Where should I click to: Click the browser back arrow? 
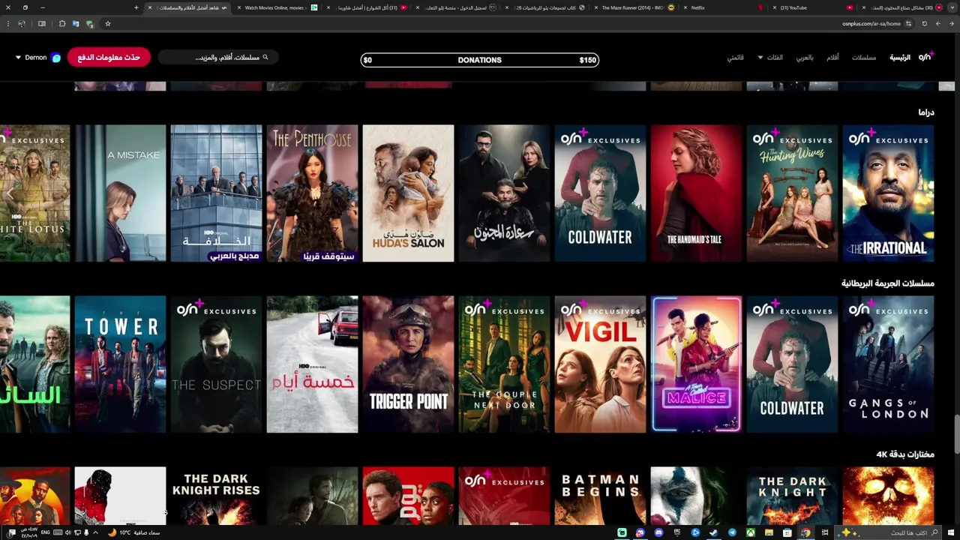tap(951, 24)
